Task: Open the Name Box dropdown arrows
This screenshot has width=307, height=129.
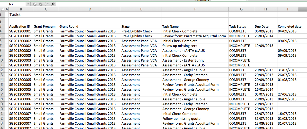Action: [28, 4]
